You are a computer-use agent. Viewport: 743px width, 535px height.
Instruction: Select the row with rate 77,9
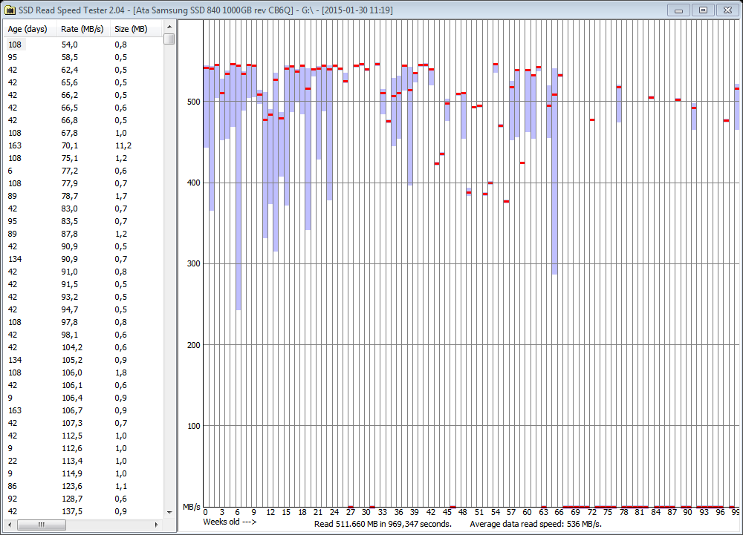coord(83,183)
